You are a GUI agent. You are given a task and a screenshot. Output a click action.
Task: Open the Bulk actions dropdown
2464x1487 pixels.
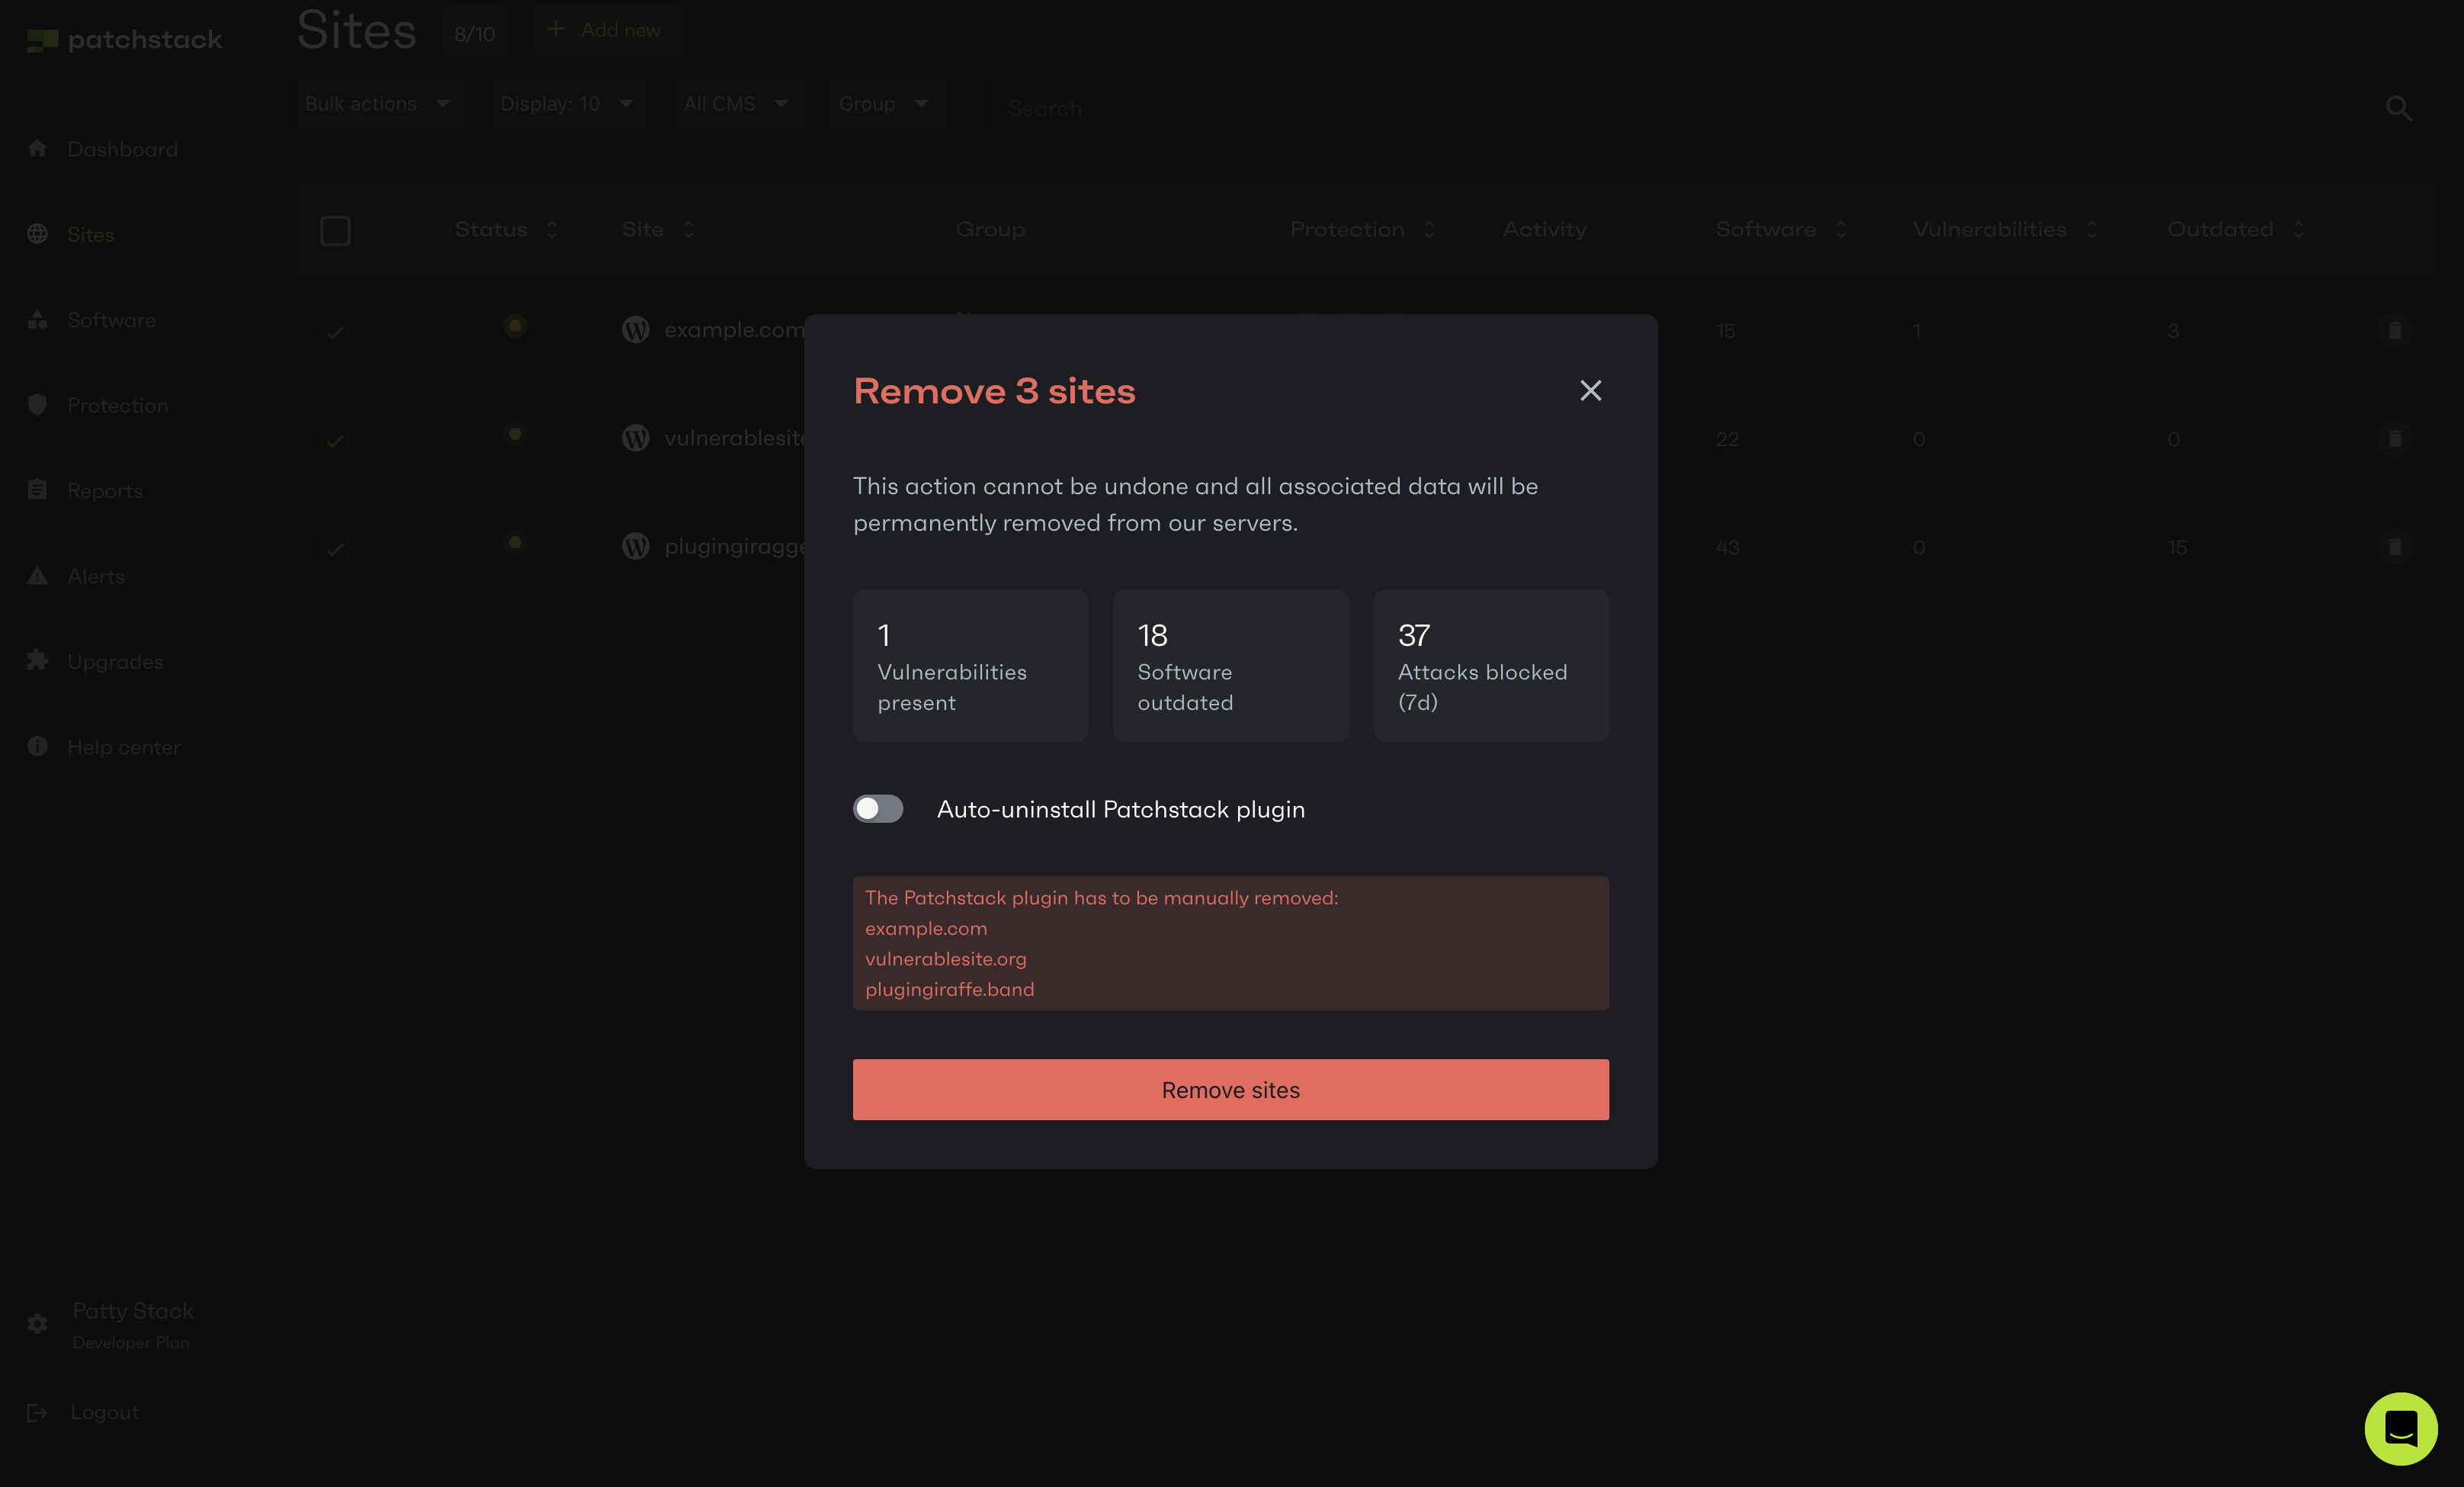(x=379, y=104)
